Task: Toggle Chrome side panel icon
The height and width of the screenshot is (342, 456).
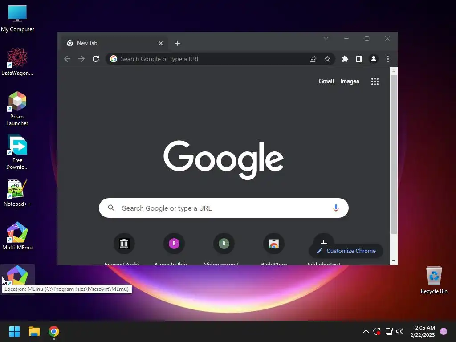Action: [x=359, y=59]
